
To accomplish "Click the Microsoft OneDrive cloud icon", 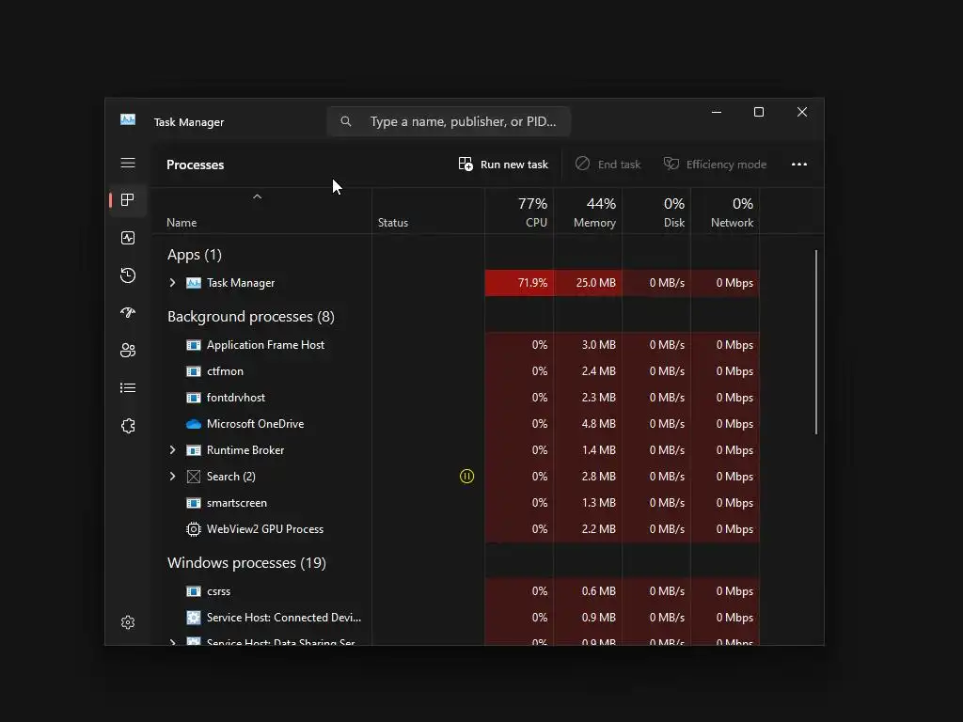I will 194,424.
